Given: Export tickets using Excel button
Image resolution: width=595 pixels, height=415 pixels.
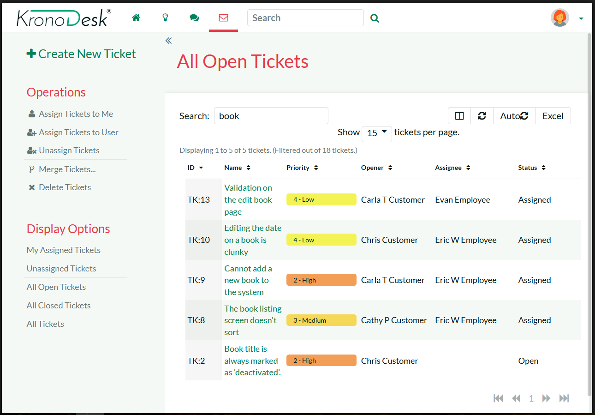Looking at the screenshot, I should coord(553,116).
